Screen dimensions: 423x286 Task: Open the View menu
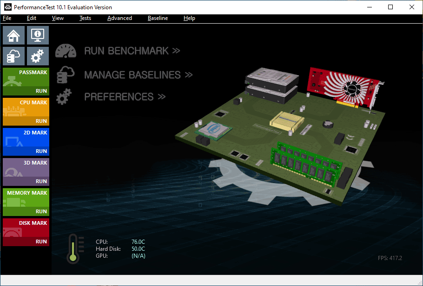[58, 18]
